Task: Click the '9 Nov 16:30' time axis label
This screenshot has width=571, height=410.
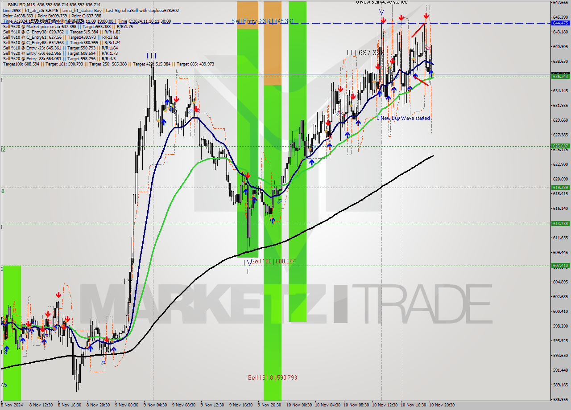Action: [241, 405]
